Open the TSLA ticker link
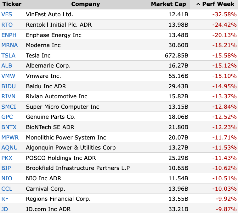 [x=8, y=56]
